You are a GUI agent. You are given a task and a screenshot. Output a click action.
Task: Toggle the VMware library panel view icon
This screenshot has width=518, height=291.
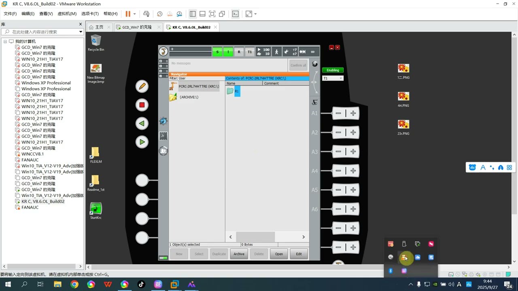[x=193, y=14]
